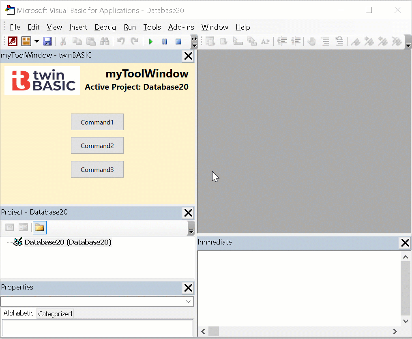The image size is (412, 339).
Task: Run the macro with the green Run icon
Action: point(150,41)
